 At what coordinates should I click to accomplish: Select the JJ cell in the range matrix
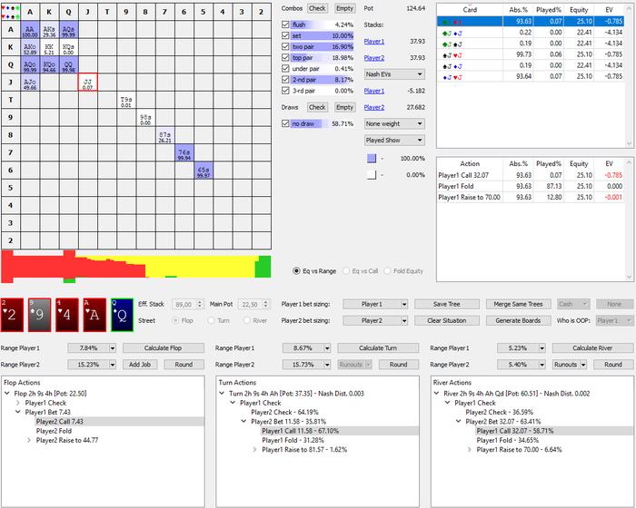click(x=87, y=83)
